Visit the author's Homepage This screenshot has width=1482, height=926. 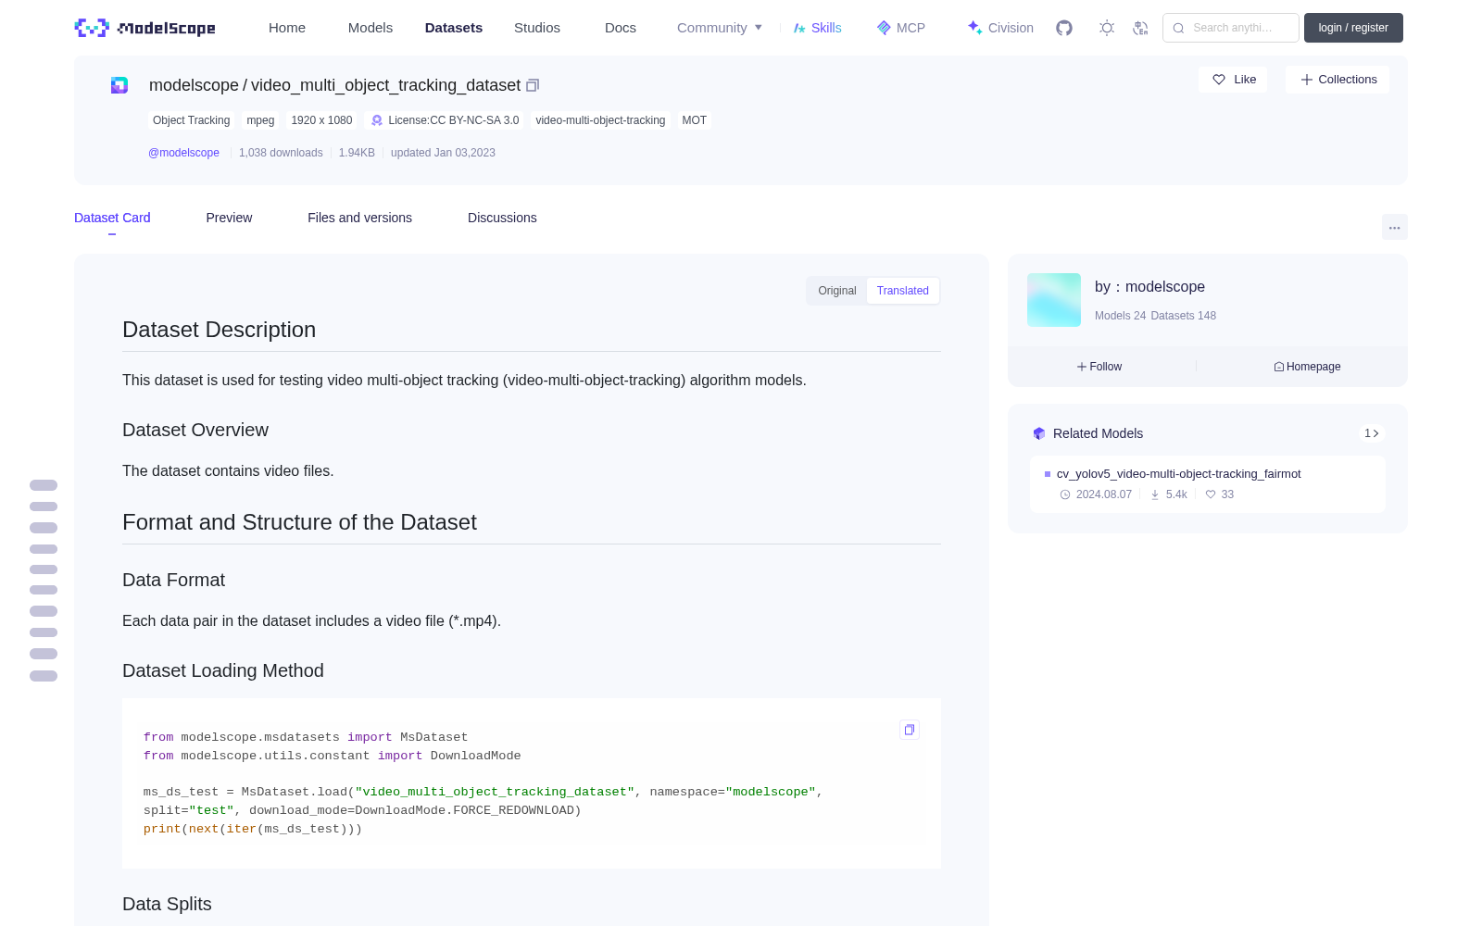pos(1307,367)
